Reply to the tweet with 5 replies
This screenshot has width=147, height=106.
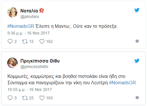coord(10,98)
